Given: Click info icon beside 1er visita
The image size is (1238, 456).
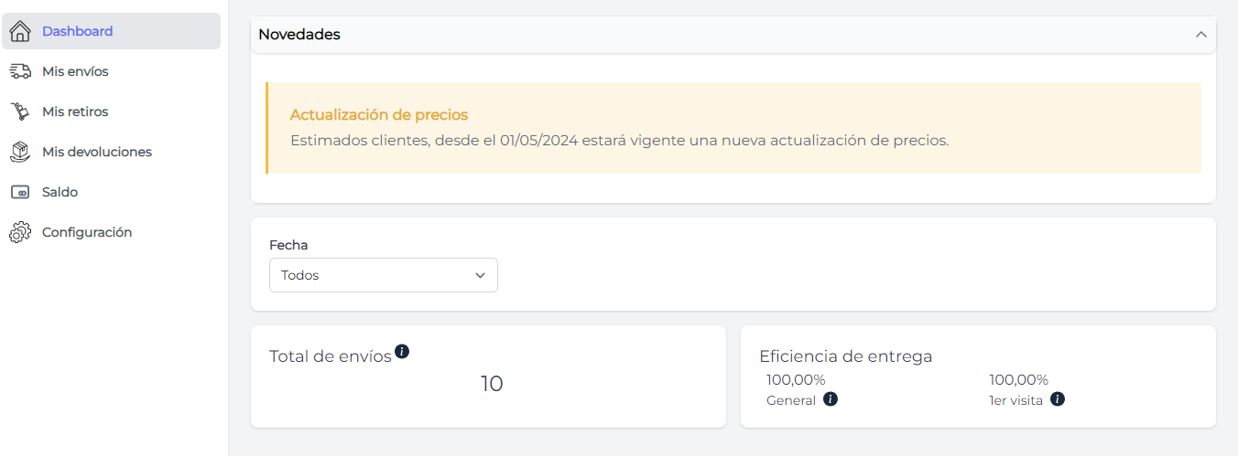Looking at the screenshot, I should [1058, 399].
